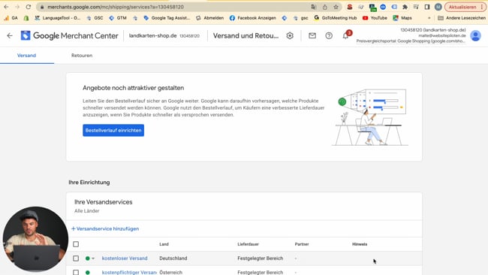Click the Bestellverlauf einrichten button
The height and width of the screenshot is (275, 488).
[113, 130]
